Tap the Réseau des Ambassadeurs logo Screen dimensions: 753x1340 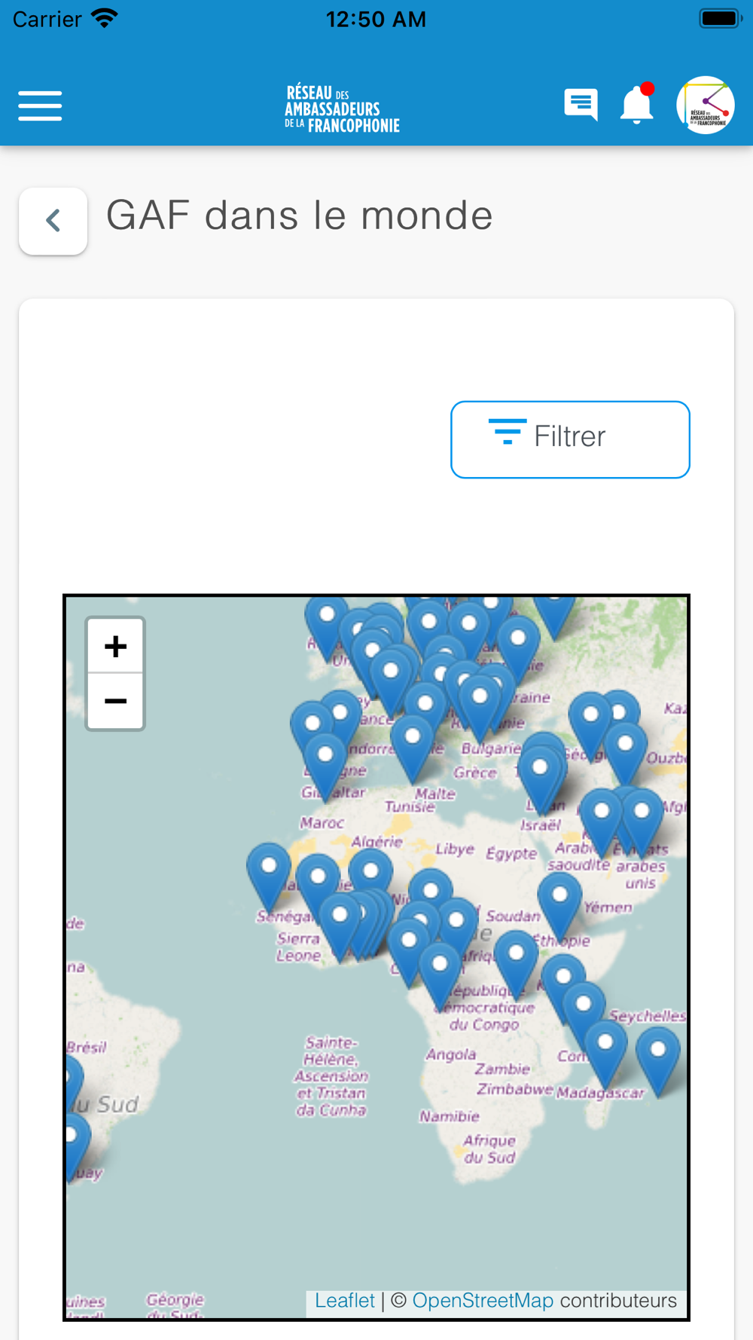(x=343, y=109)
